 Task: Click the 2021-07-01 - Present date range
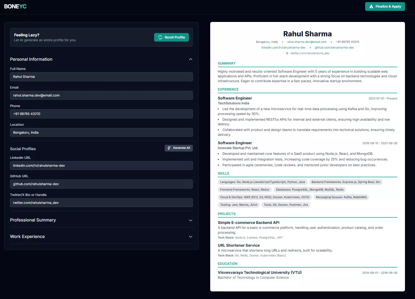[383, 99]
